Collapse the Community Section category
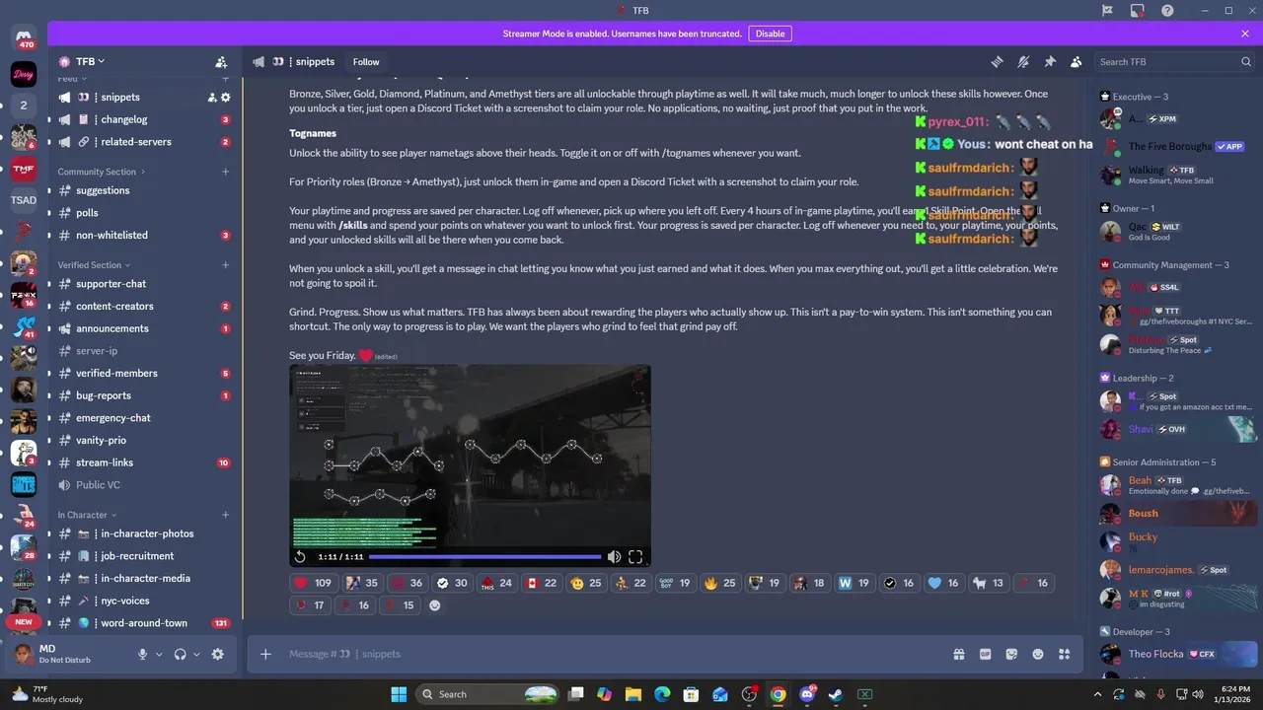 click(x=101, y=172)
